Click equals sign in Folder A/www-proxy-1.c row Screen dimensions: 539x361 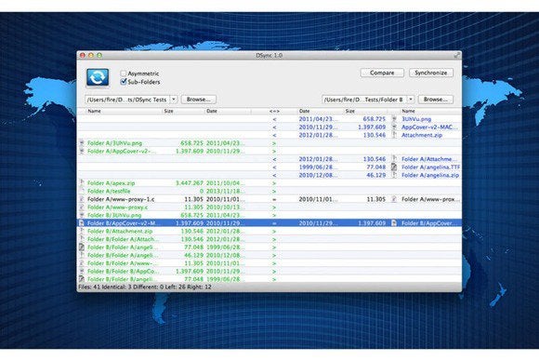pyautogui.click(x=274, y=199)
